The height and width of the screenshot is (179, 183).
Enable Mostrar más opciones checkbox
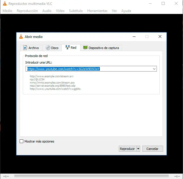tap(21, 141)
